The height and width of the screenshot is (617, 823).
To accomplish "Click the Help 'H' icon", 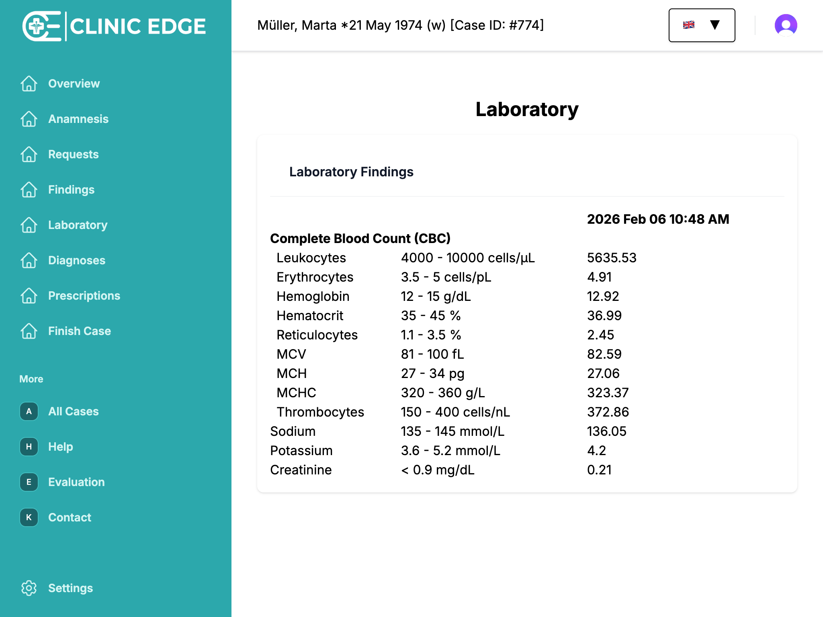I will coord(29,447).
